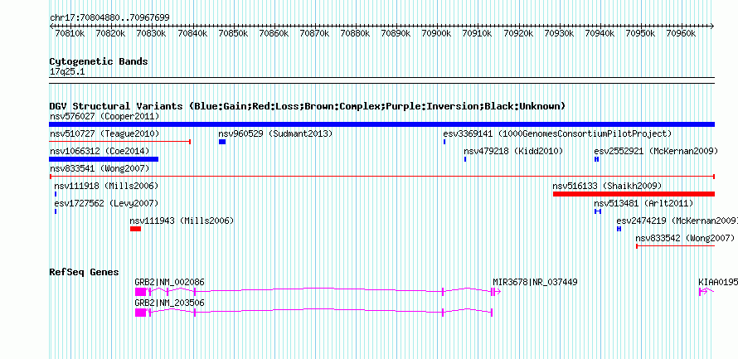Select the nsv510727 (Teague2010) variant label
The height and width of the screenshot is (359, 738).
point(104,133)
